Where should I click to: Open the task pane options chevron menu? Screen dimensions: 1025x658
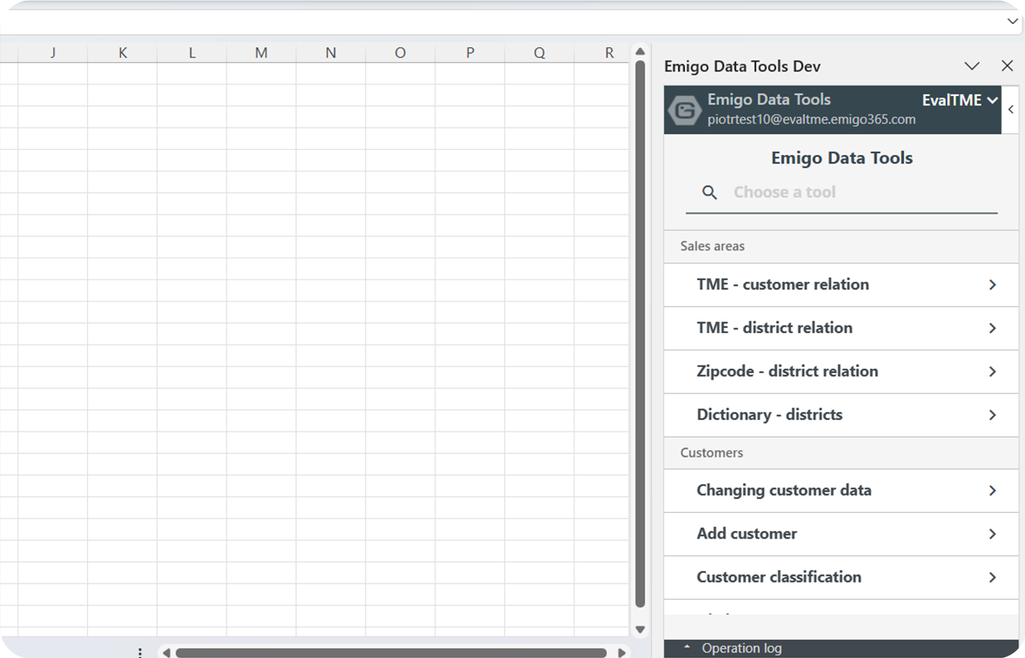972,65
